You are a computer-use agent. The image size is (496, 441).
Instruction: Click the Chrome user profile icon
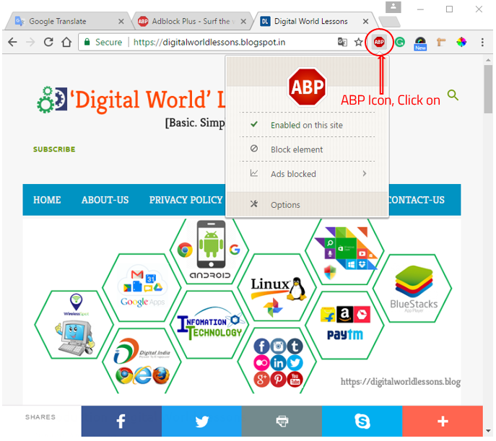(393, 7)
